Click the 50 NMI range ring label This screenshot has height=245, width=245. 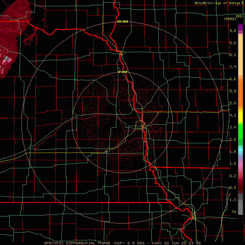tap(122, 72)
